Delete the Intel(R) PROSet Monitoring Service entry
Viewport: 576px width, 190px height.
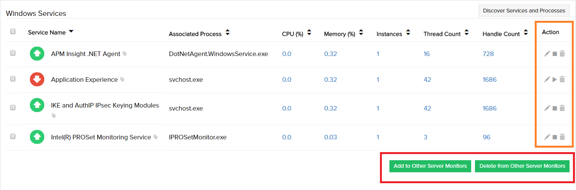[562, 137]
